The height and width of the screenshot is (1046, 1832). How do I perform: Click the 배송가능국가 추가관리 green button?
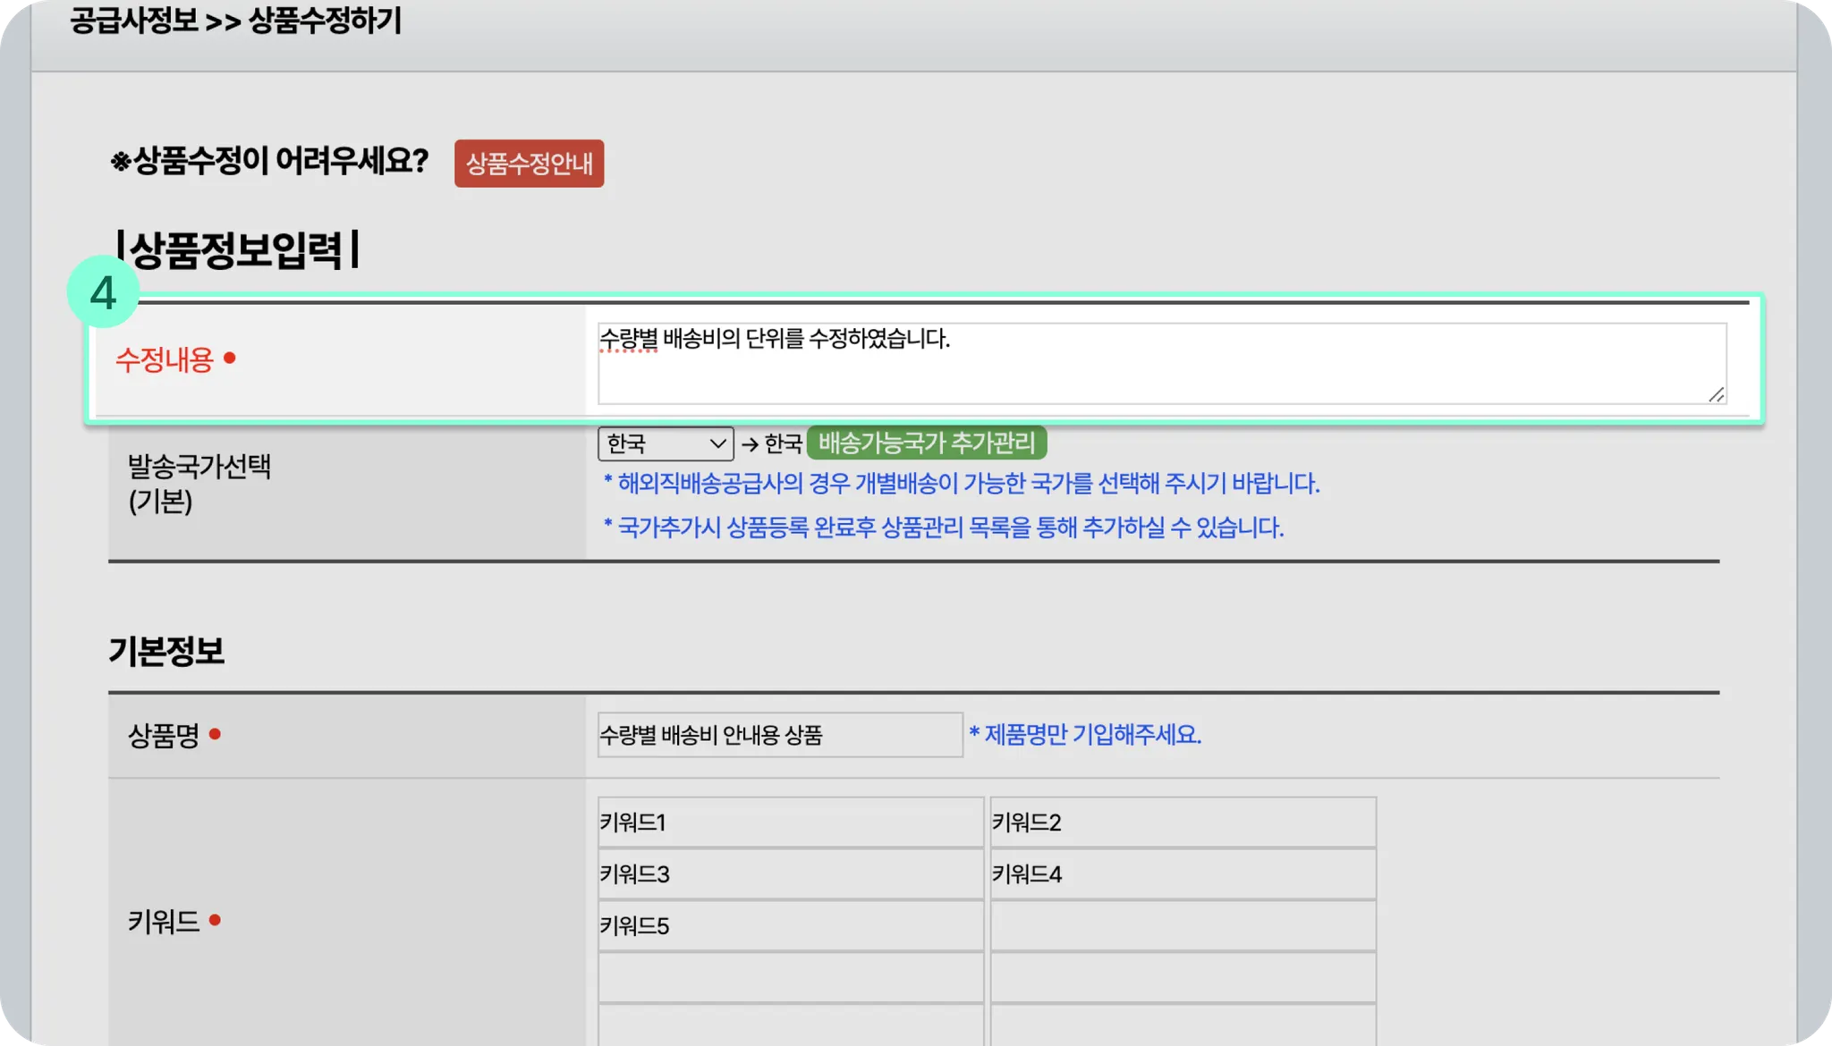pyautogui.click(x=927, y=443)
